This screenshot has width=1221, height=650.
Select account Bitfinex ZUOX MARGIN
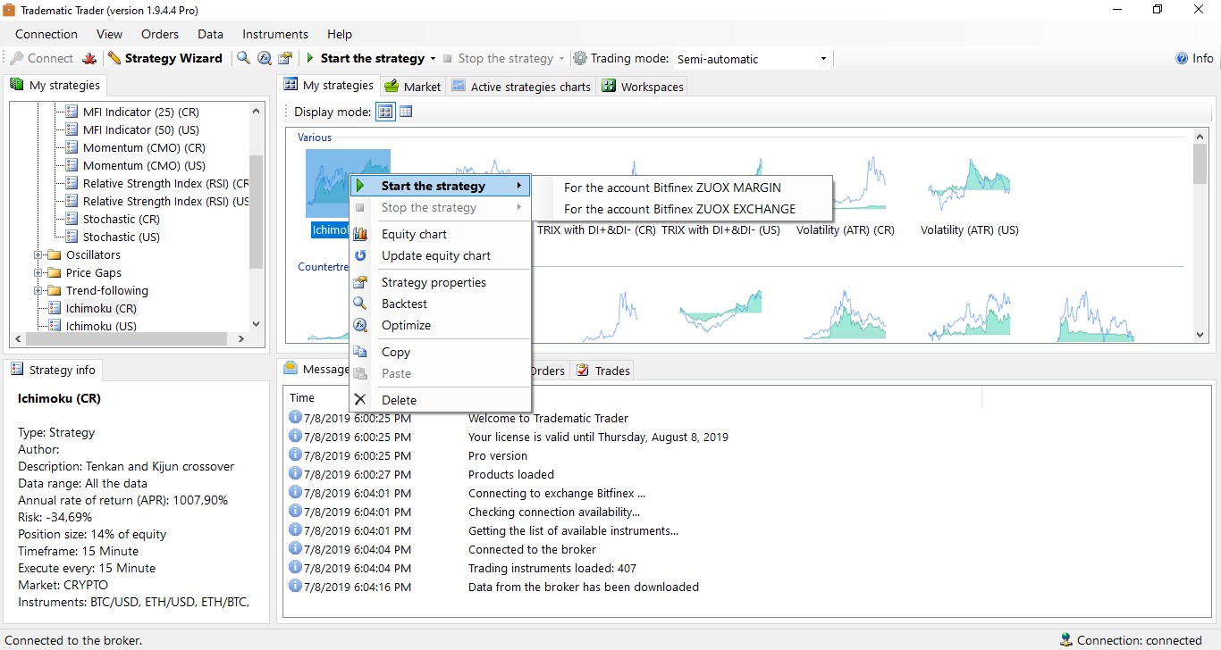pyautogui.click(x=672, y=187)
